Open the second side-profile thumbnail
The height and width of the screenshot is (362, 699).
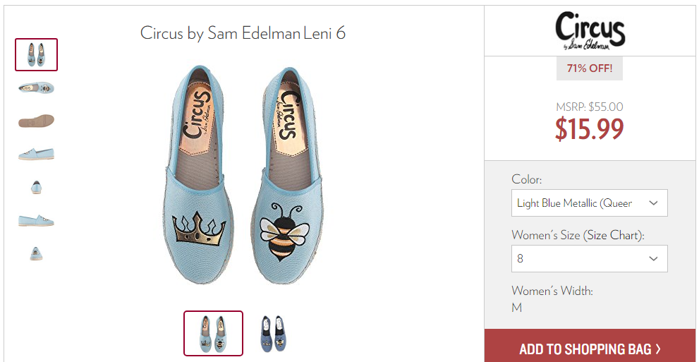(36, 220)
